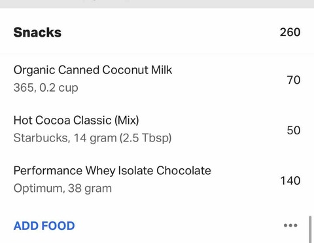This screenshot has height=243, width=314.
Task: Click the '(Mix)' text in the cocoa entry
Action: 127,121
